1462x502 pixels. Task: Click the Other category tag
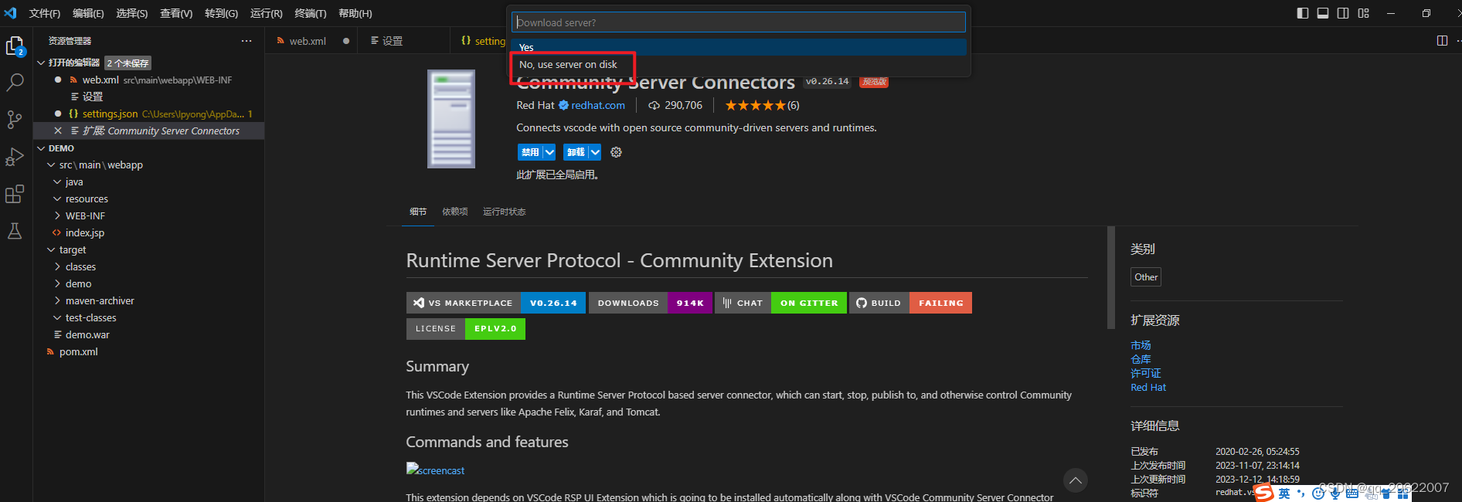[1146, 277]
